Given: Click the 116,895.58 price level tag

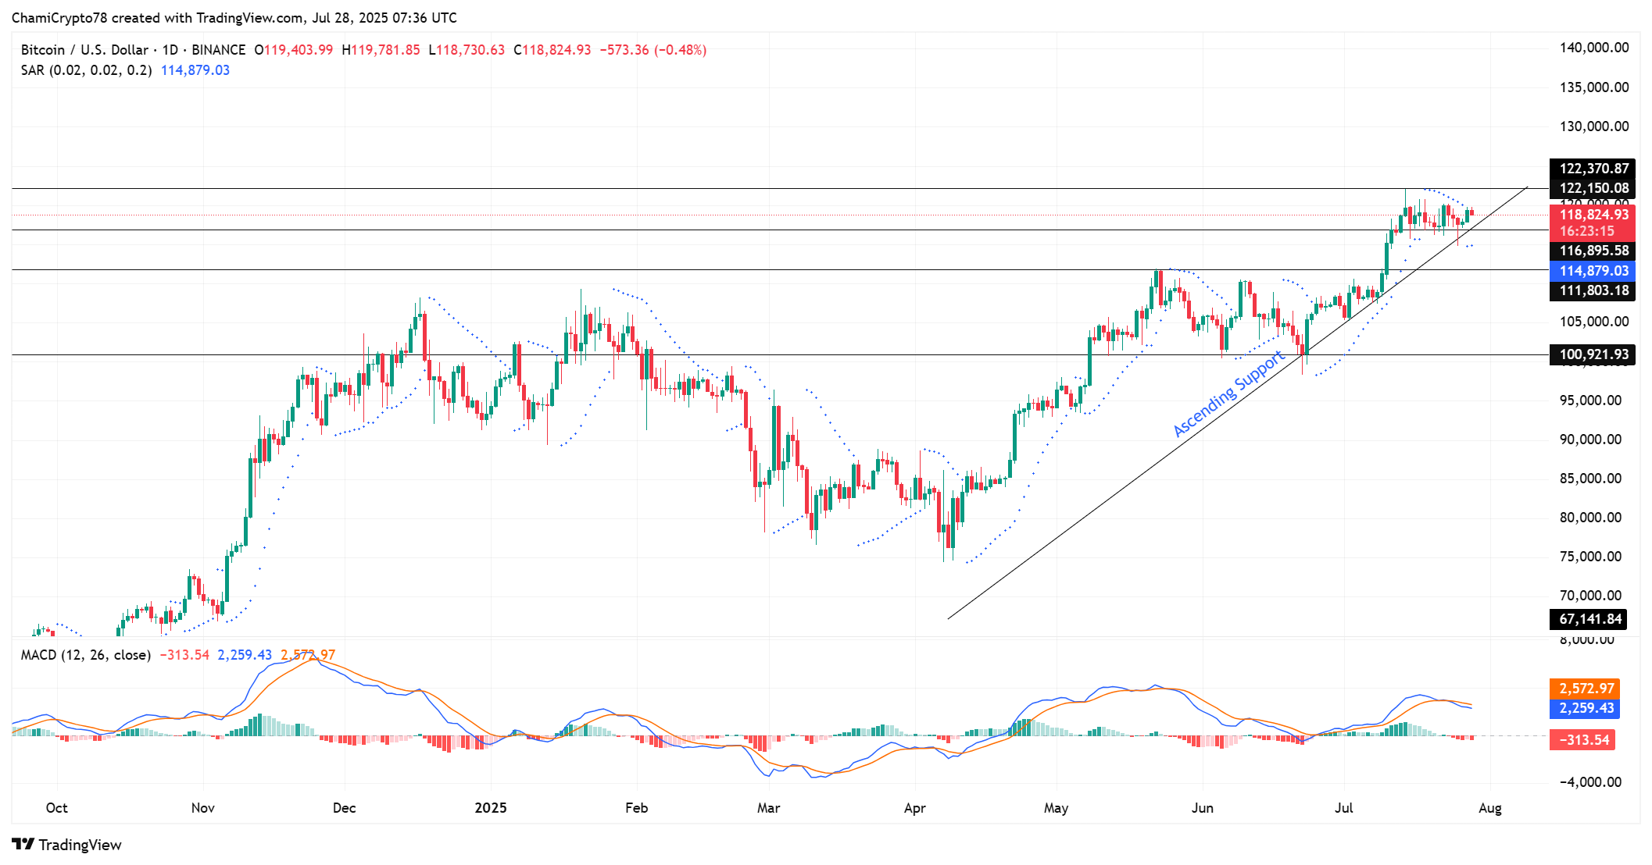Looking at the screenshot, I should coord(1593,251).
